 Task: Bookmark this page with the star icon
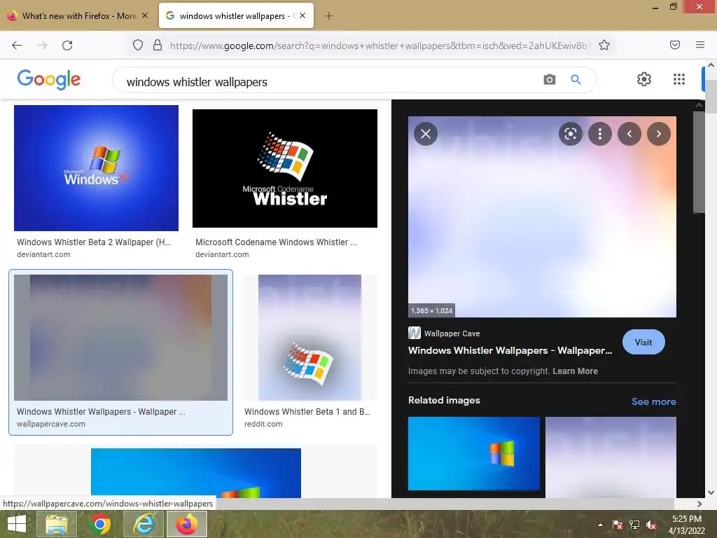[604, 45]
